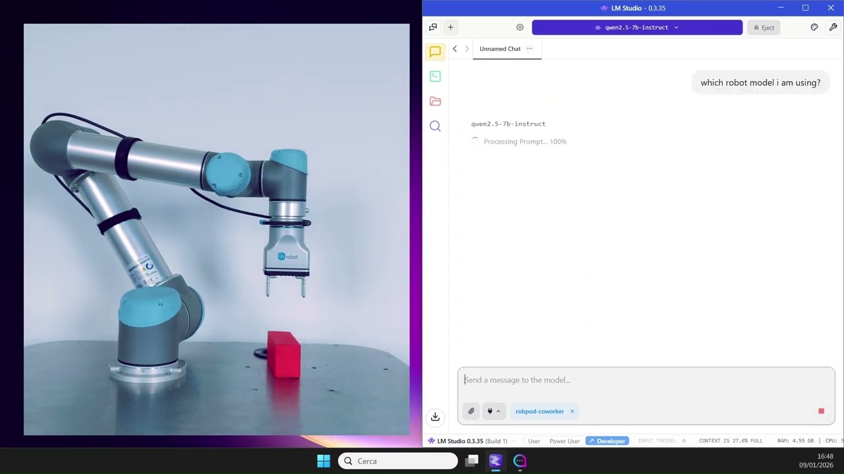Switch to User mode
Screen dimensions: 844x474
coord(534,441)
